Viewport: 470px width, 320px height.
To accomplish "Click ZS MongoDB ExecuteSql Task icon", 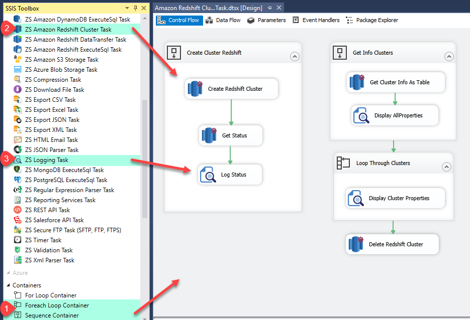I will (18, 170).
